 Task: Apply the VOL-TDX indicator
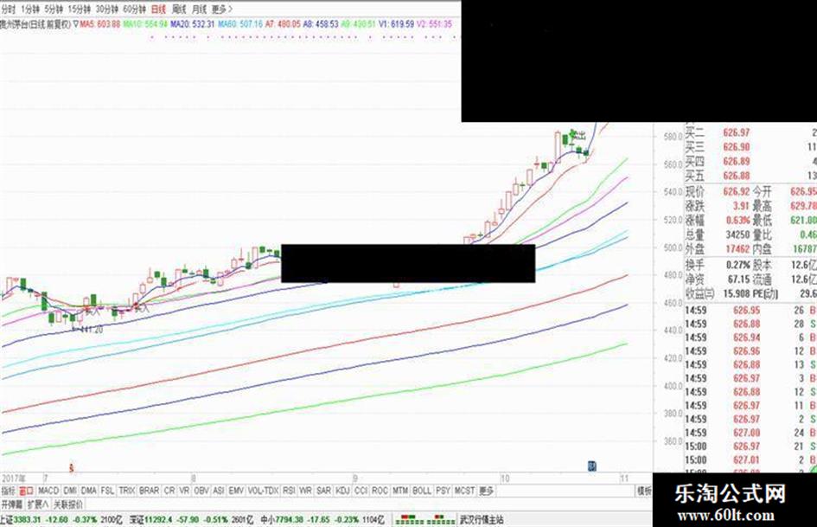point(263,491)
